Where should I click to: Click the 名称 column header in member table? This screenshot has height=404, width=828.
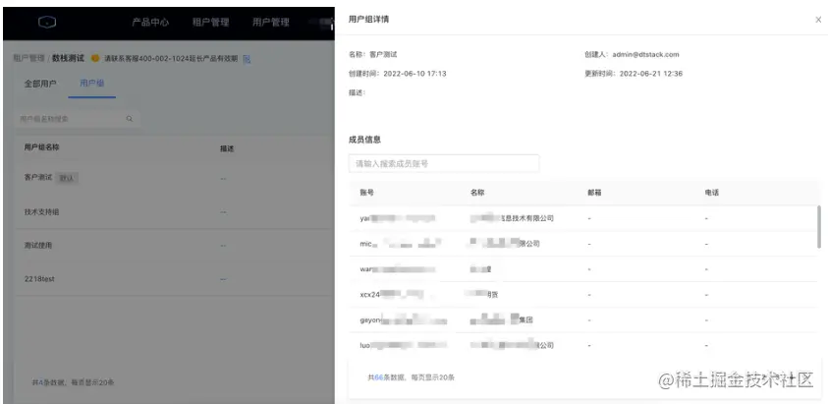pyautogui.click(x=477, y=193)
